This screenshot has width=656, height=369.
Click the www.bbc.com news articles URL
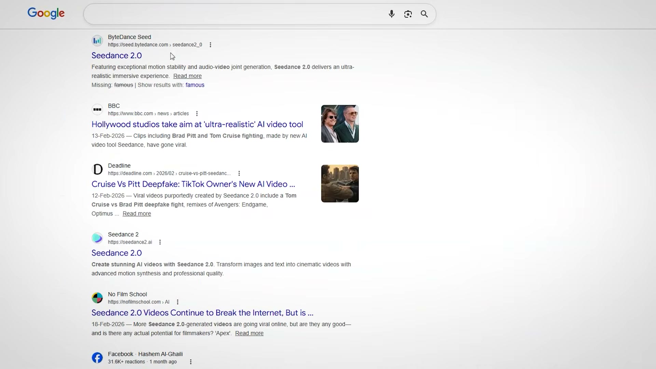click(x=148, y=114)
